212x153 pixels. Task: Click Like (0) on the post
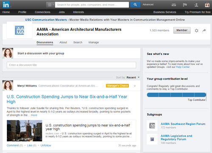pyautogui.click(x=31, y=145)
